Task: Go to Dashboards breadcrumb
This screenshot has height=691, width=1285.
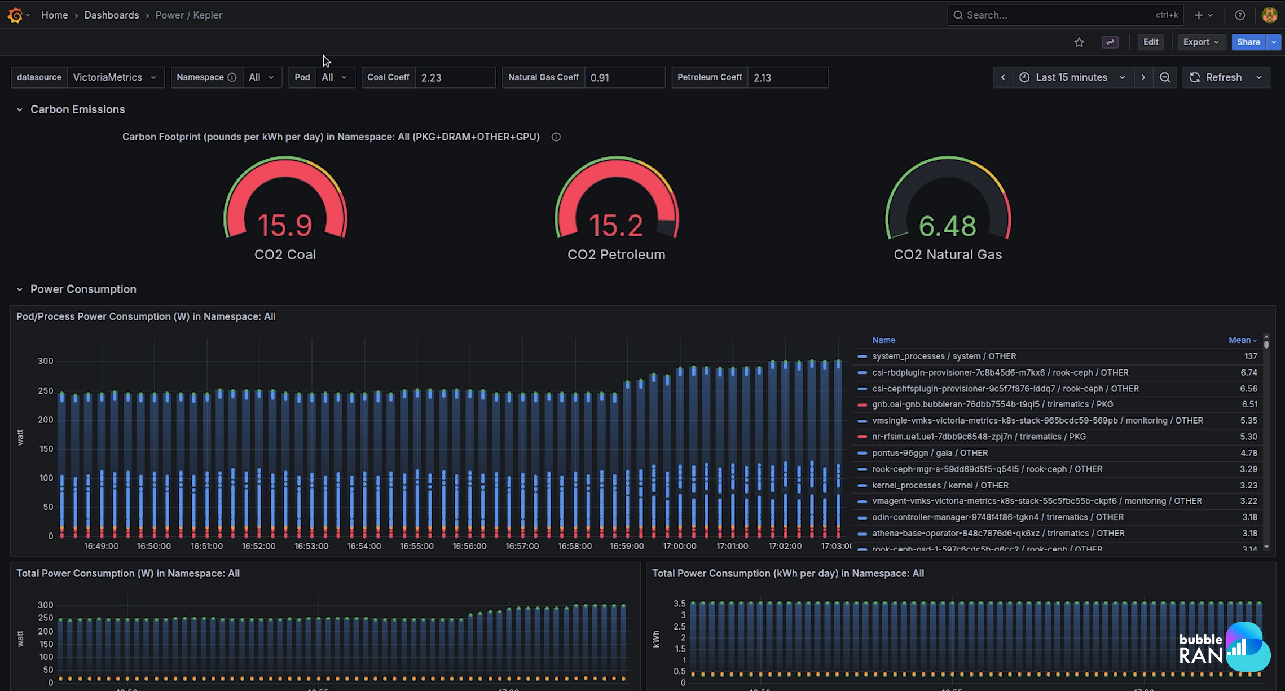Action: (x=111, y=15)
